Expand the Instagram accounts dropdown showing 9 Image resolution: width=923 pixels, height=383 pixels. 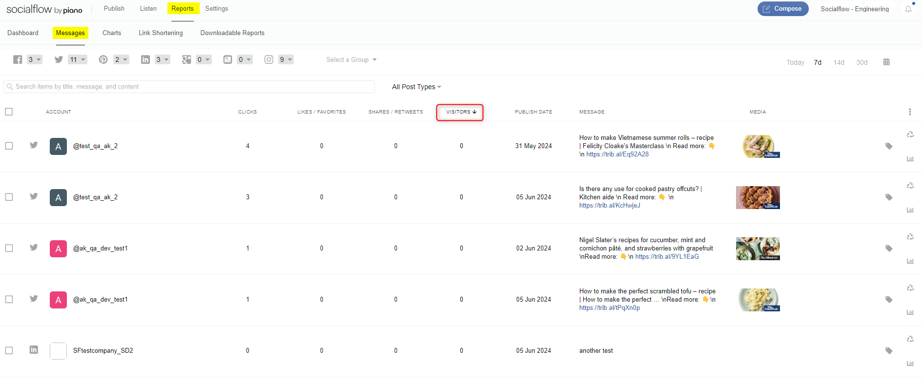click(x=286, y=59)
